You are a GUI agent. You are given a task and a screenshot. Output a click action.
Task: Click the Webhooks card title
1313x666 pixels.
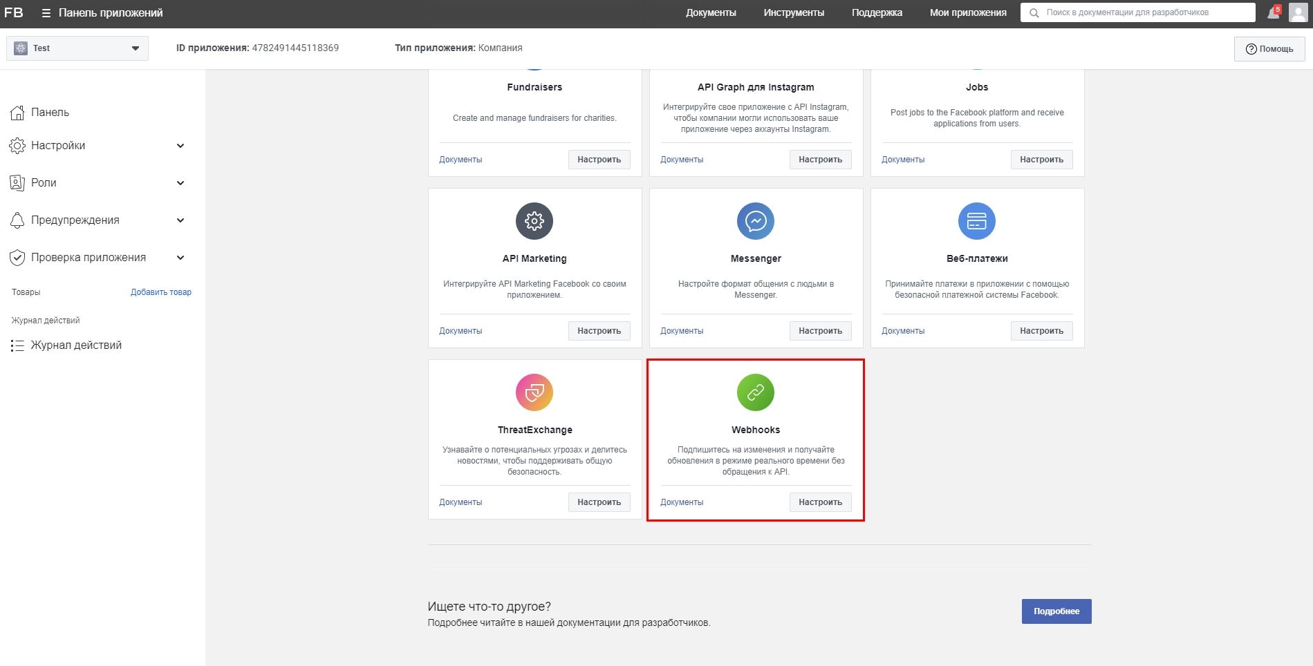756,430
